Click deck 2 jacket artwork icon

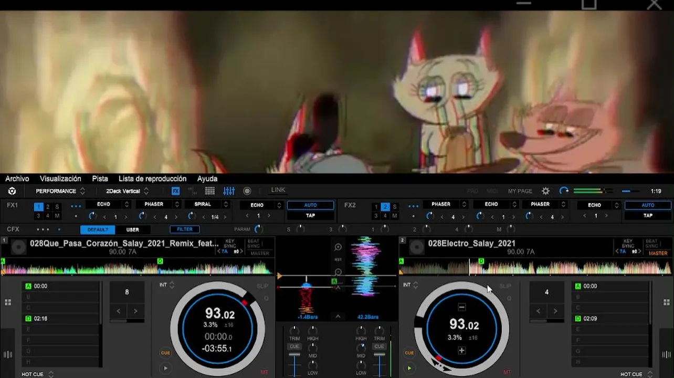pyautogui.click(x=417, y=247)
